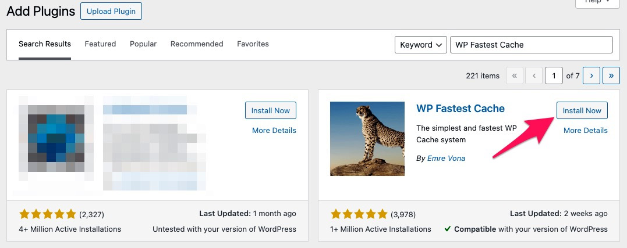Expand the Keyword search type dropdown
This screenshot has height=248, width=627.
pos(421,45)
